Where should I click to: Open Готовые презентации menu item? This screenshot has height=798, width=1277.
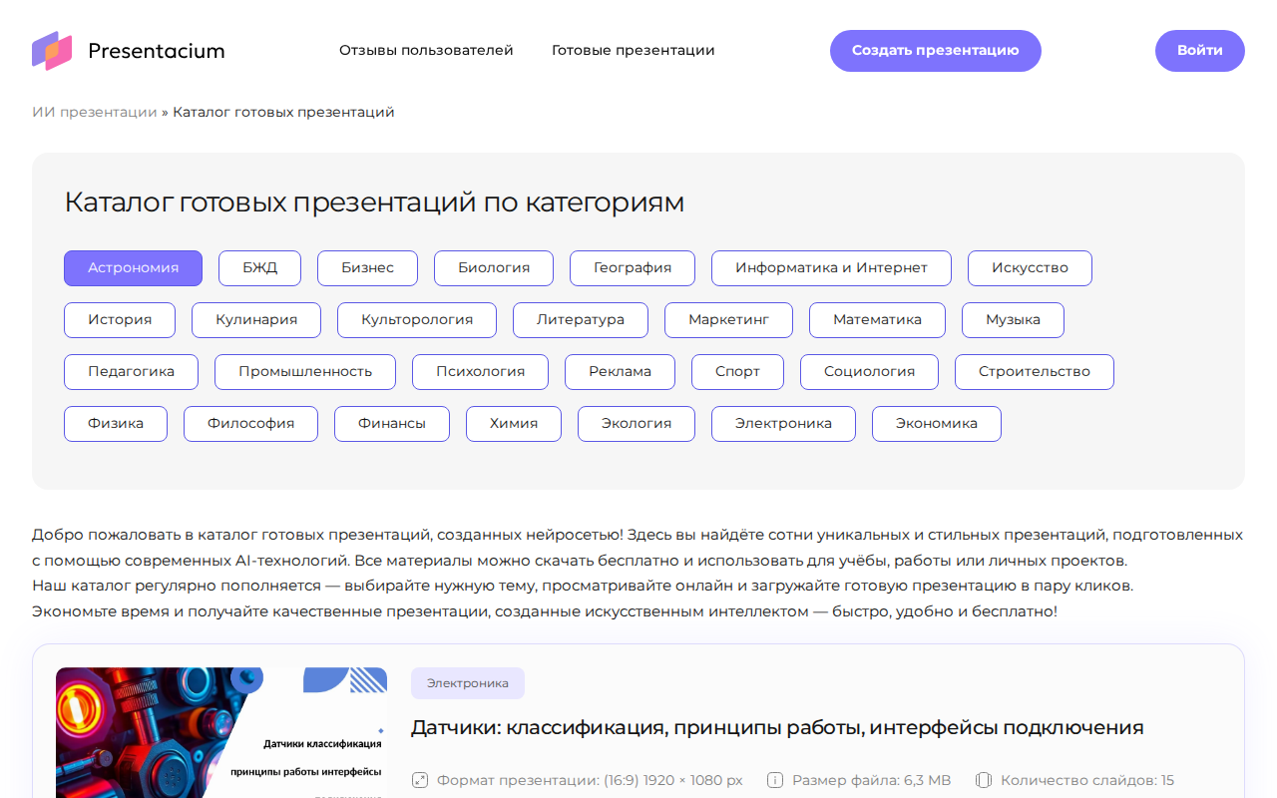(634, 50)
